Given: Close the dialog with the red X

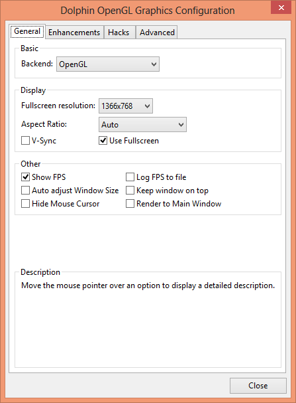Looking at the screenshot, I should click(x=281, y=7).
